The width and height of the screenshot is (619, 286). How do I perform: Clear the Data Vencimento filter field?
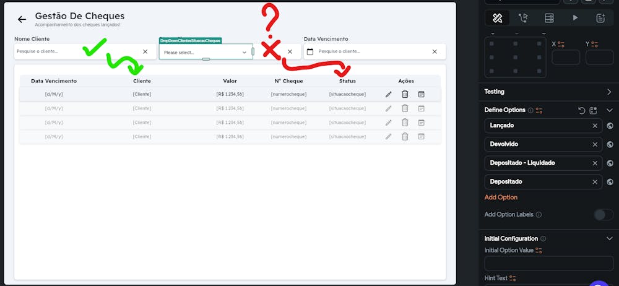click(x=435, y=51)
